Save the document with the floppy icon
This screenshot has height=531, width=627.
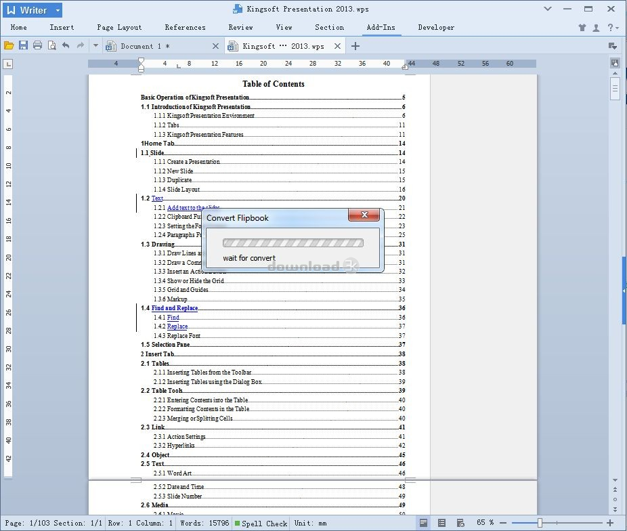[23, 45]
